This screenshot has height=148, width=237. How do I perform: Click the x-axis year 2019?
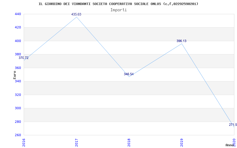pos(182,143)
